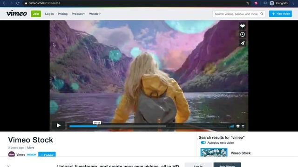Click the New video button
This screenshot has height=167, width=298.
[280, 14]
